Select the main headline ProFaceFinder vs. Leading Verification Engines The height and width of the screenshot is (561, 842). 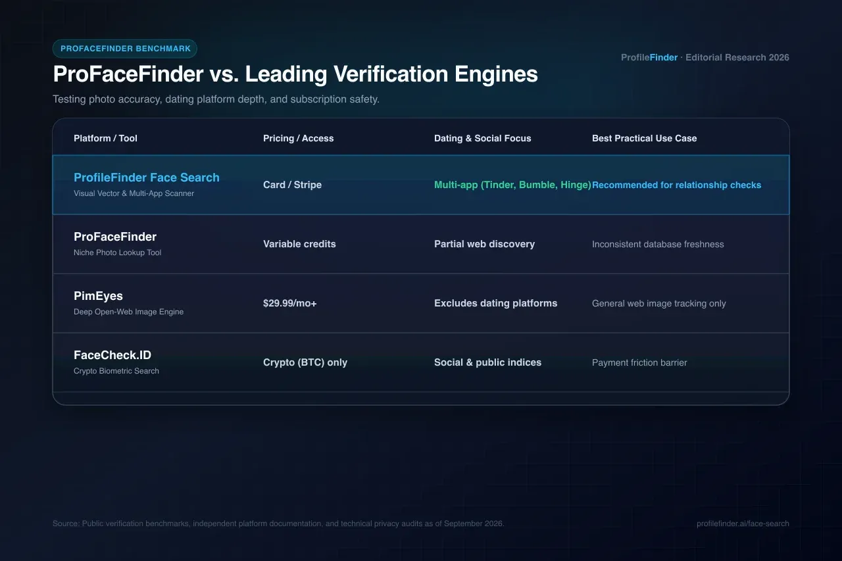[x=295, y=74]
